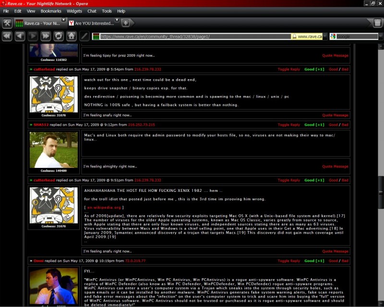Close the Rave.ca tab

pyautogui.click(x=63, y=20)
